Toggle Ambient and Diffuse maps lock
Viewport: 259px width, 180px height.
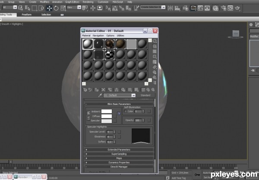tap(119, 114)
